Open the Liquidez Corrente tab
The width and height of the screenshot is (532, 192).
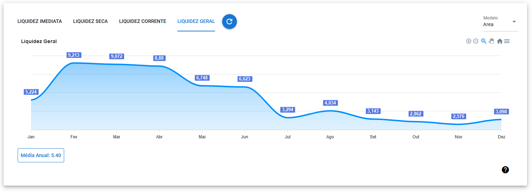[142, 22]
